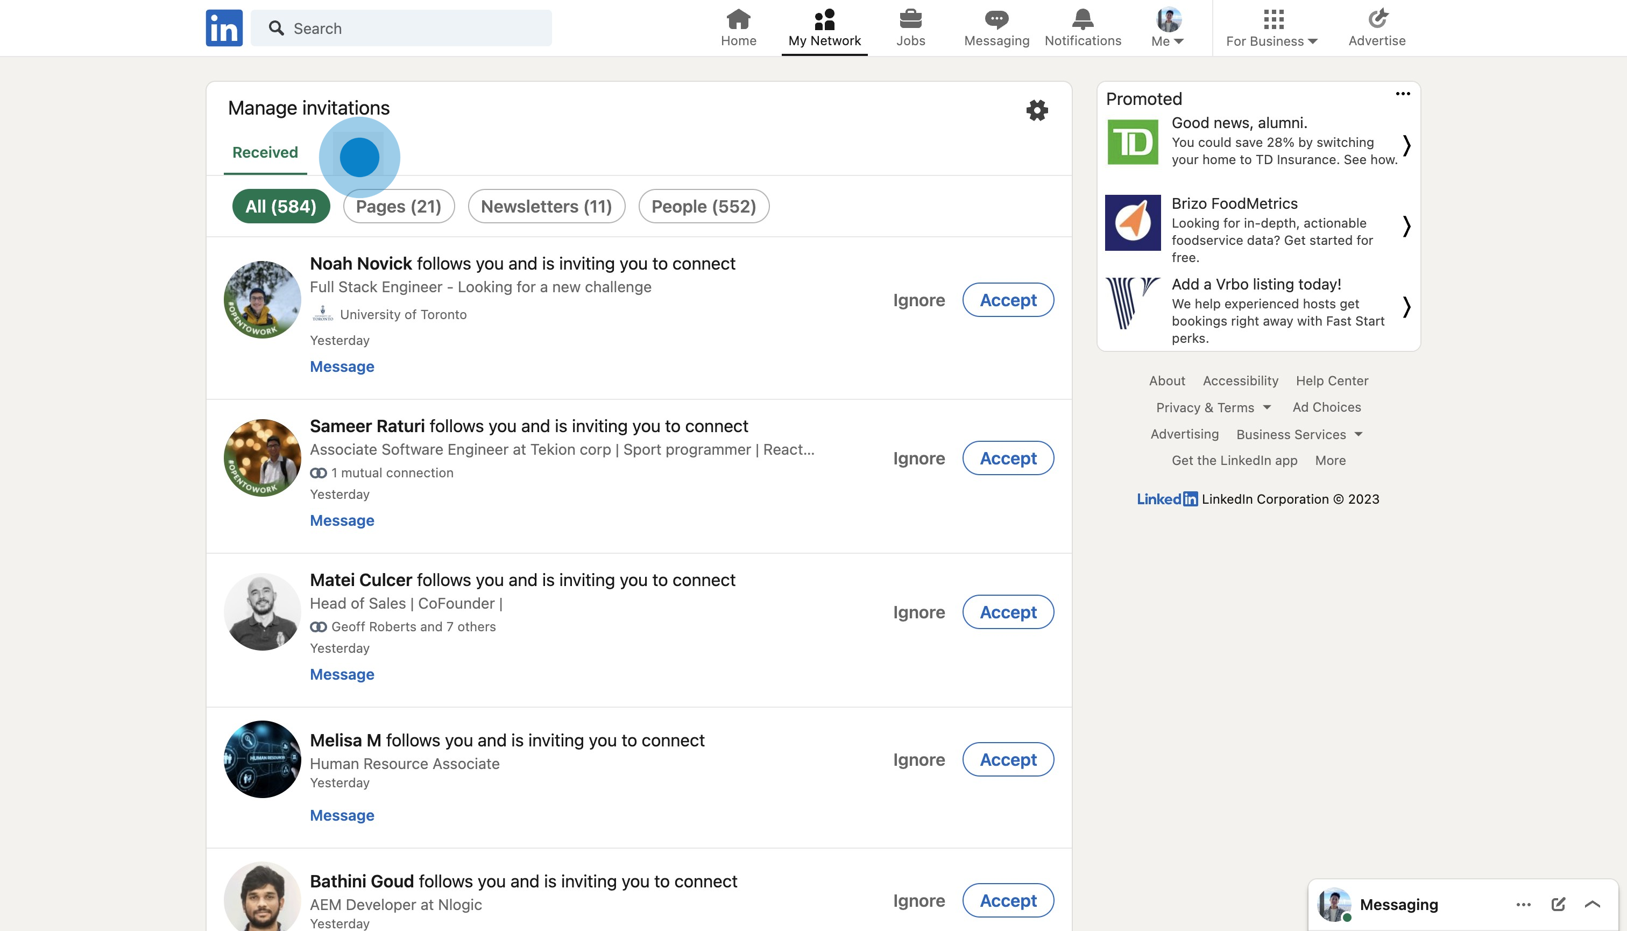Open Promoted panel three-dot options

1403,94
